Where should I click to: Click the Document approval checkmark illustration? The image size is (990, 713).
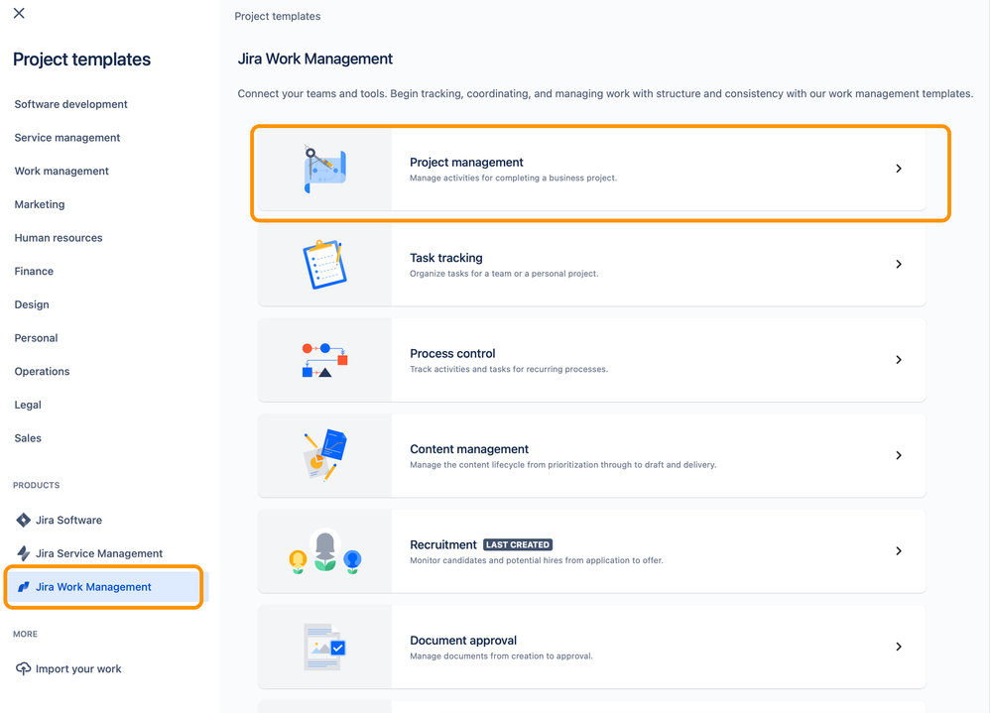(x=324, y=647)
